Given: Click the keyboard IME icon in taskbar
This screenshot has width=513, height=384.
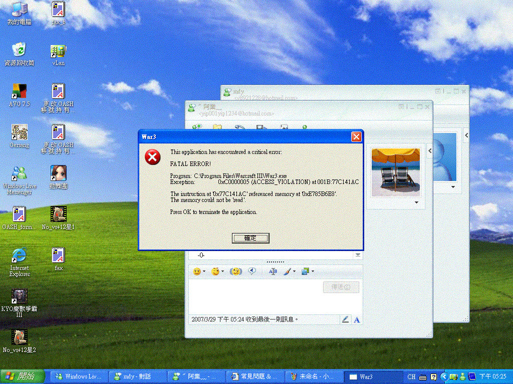Looking at the screenshot, I should (x=423, y=377).
